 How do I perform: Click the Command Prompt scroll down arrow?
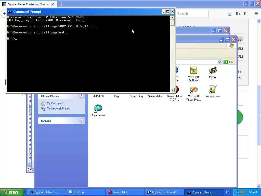click(x=173, y=90)
